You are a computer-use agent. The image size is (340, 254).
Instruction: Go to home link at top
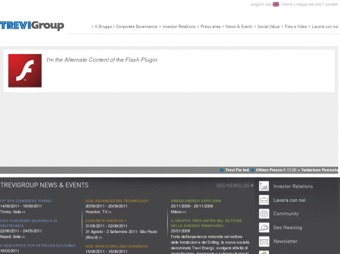pyautogui.click(x=288, y=4)
